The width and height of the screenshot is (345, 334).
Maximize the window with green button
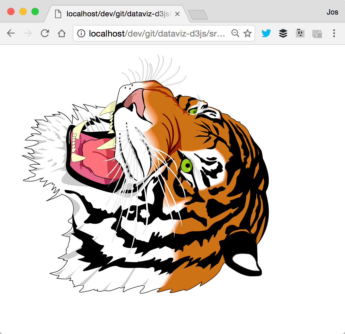point(35,11)
